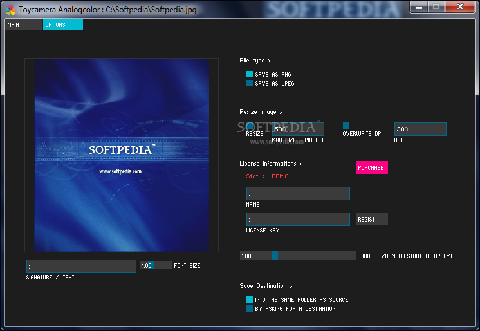Toggle the OVERWRITE DPI checkbox
Screen dimensions: 480x331
coord(346,126)
